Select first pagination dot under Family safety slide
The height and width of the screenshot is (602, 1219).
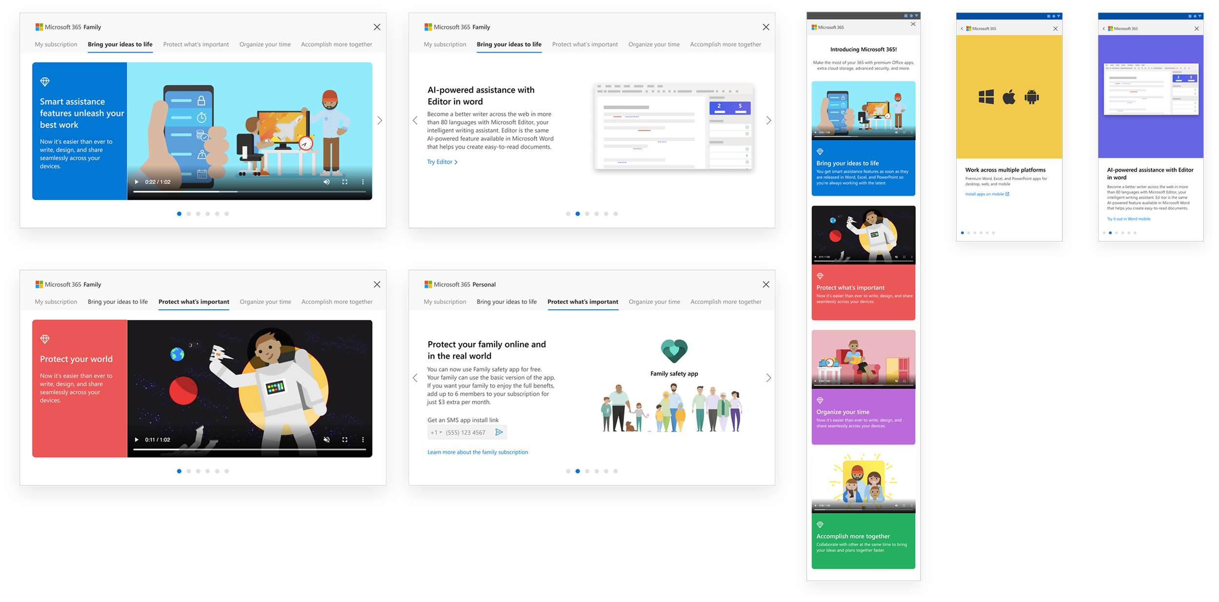(568, 471)
